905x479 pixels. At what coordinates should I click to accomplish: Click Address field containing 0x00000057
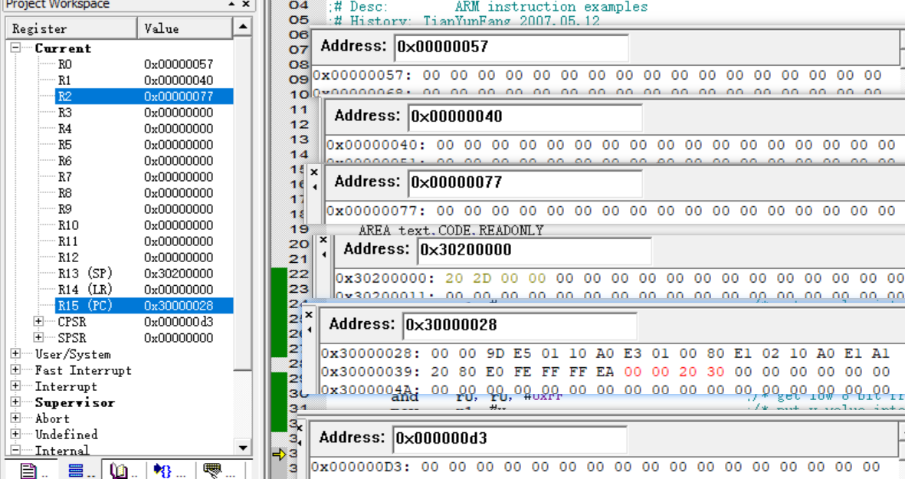(x=511, y=47)
